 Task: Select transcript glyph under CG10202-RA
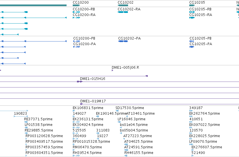click(123, 12)
